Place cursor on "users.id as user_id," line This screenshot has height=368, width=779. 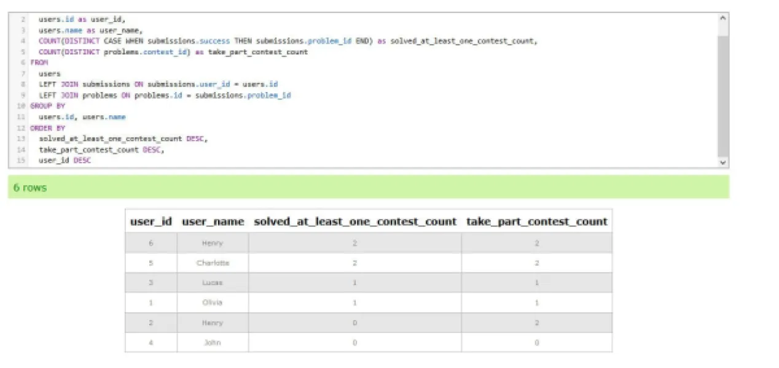tap(82, 19)
